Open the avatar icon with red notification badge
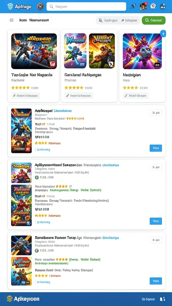 click(143, 7)
